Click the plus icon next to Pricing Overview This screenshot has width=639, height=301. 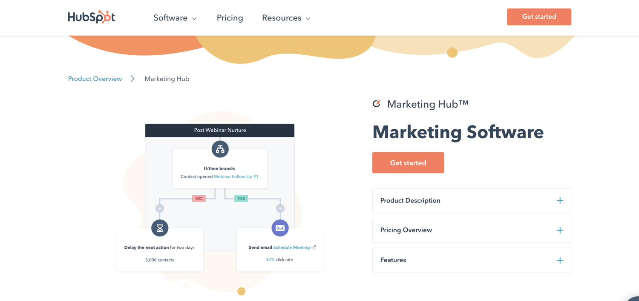pos(560,230)
